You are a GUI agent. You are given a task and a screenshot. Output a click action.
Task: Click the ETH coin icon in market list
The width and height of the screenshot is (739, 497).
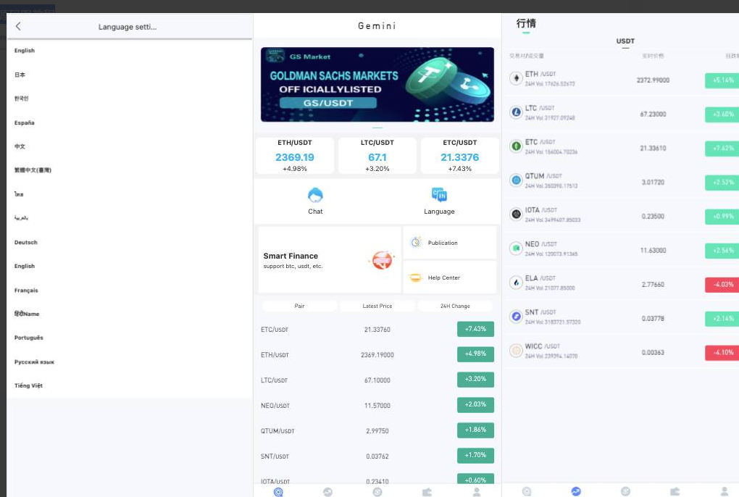click(x=516, y=78)
